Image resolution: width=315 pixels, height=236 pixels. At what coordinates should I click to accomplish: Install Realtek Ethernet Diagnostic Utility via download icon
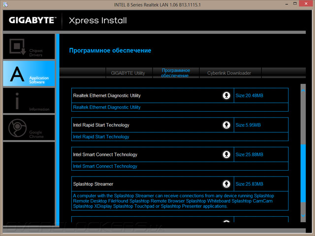point(226,95)
